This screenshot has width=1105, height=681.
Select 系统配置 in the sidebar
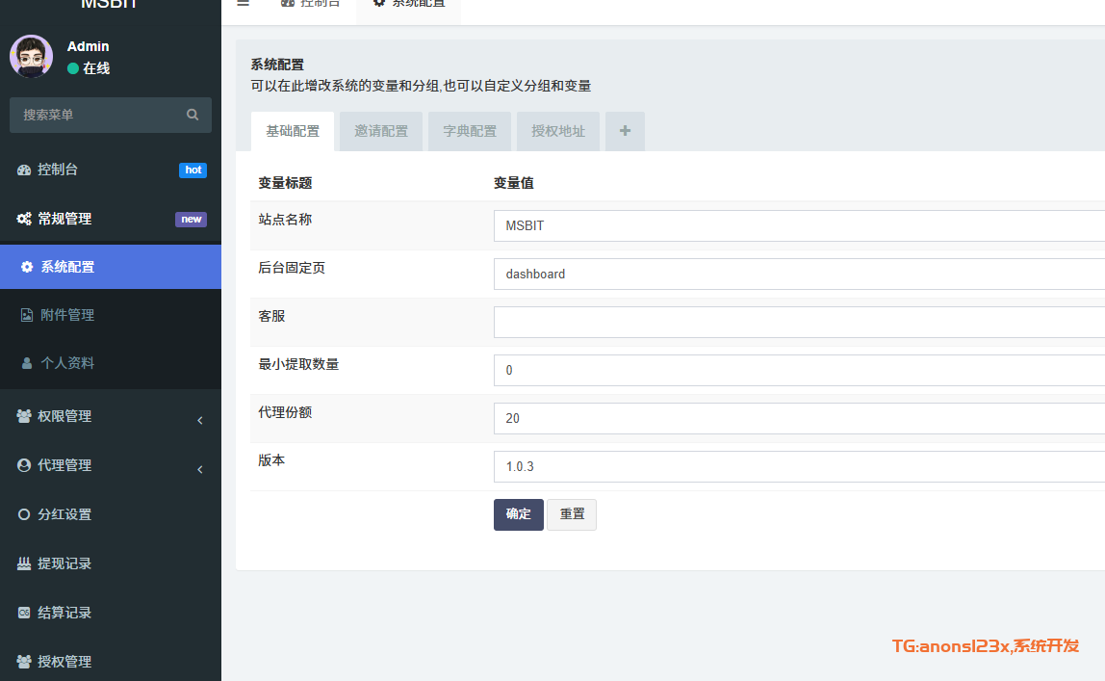(x=67, y=267)
